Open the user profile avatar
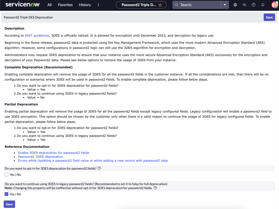279x209 pixels. click(275, 5)
